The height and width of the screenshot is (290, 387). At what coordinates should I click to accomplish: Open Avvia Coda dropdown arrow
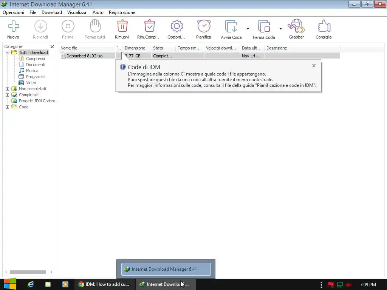(x=248, y=29)
